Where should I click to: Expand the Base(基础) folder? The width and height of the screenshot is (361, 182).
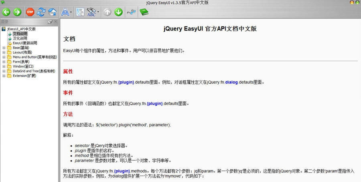point(4,48)
